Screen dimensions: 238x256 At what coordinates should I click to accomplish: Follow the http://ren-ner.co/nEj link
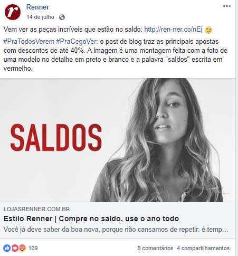173,30
